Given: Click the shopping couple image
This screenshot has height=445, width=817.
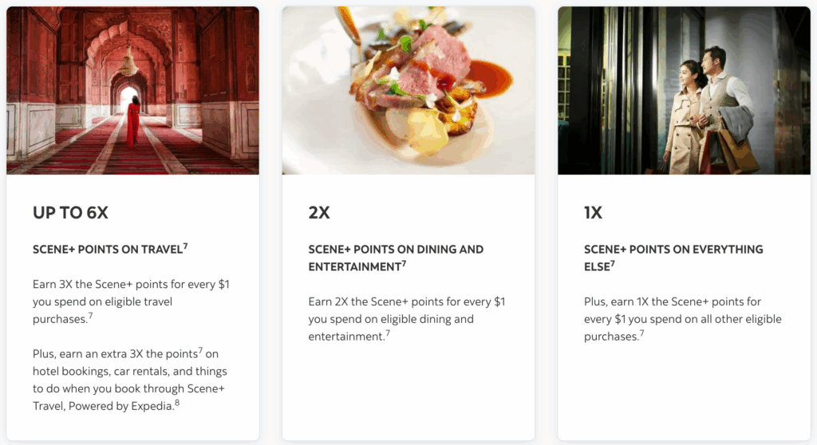Looking at the screenshot, I should pos(683,90).
